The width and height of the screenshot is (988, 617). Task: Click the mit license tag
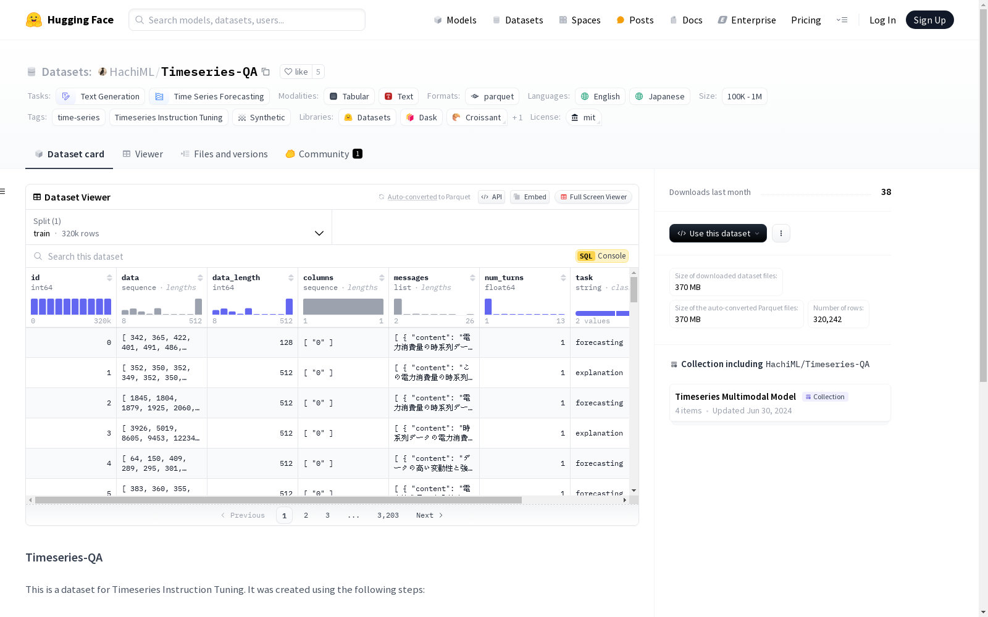click(x=584, y=117)
